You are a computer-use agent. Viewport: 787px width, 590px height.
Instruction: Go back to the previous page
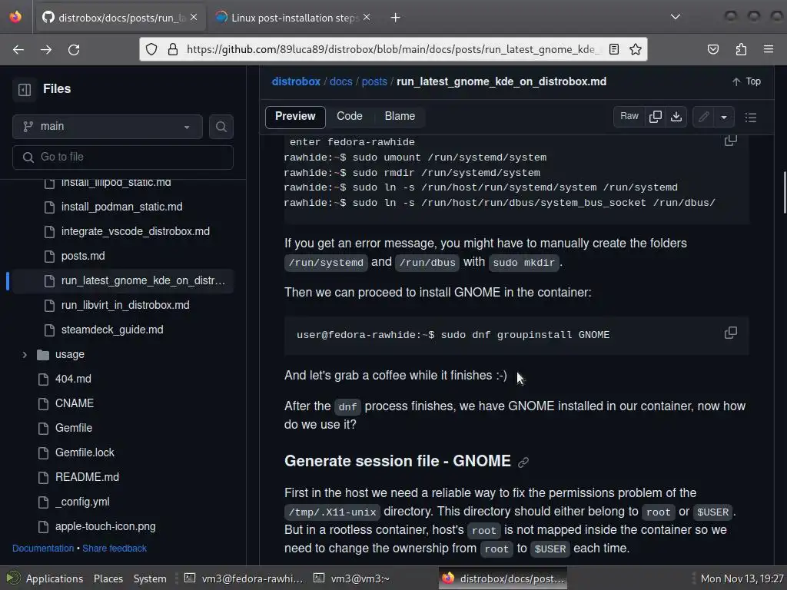coord(18,49)
